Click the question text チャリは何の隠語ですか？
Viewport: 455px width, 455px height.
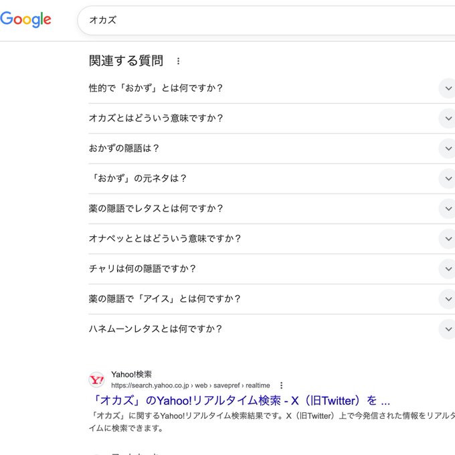(x=143, y=269)
